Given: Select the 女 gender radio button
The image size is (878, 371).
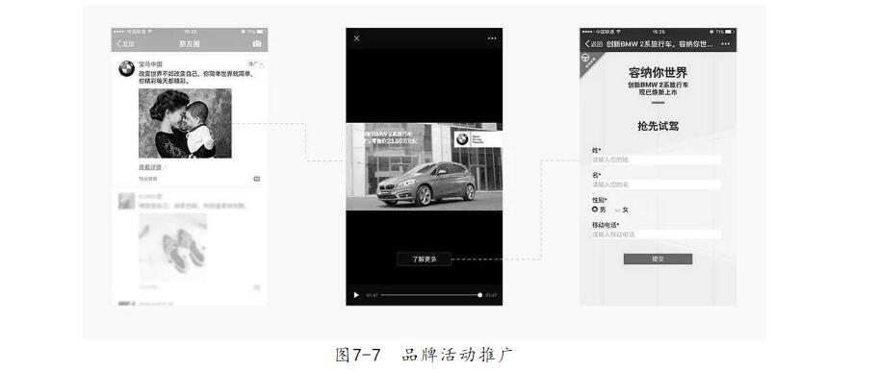Looking at the screenshot, I should [x=618, y=210].
